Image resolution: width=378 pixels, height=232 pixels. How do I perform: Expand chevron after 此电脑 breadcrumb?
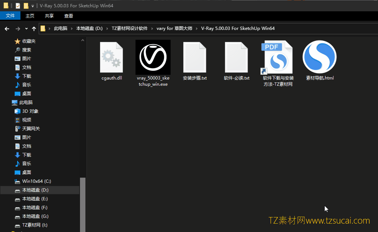click(x=72, y=29)
